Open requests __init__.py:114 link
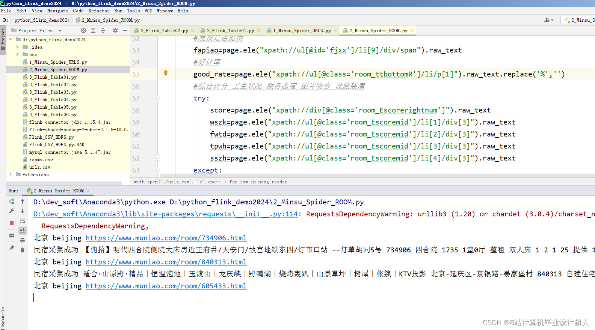 pyautogui.click(x=166, y=214)
